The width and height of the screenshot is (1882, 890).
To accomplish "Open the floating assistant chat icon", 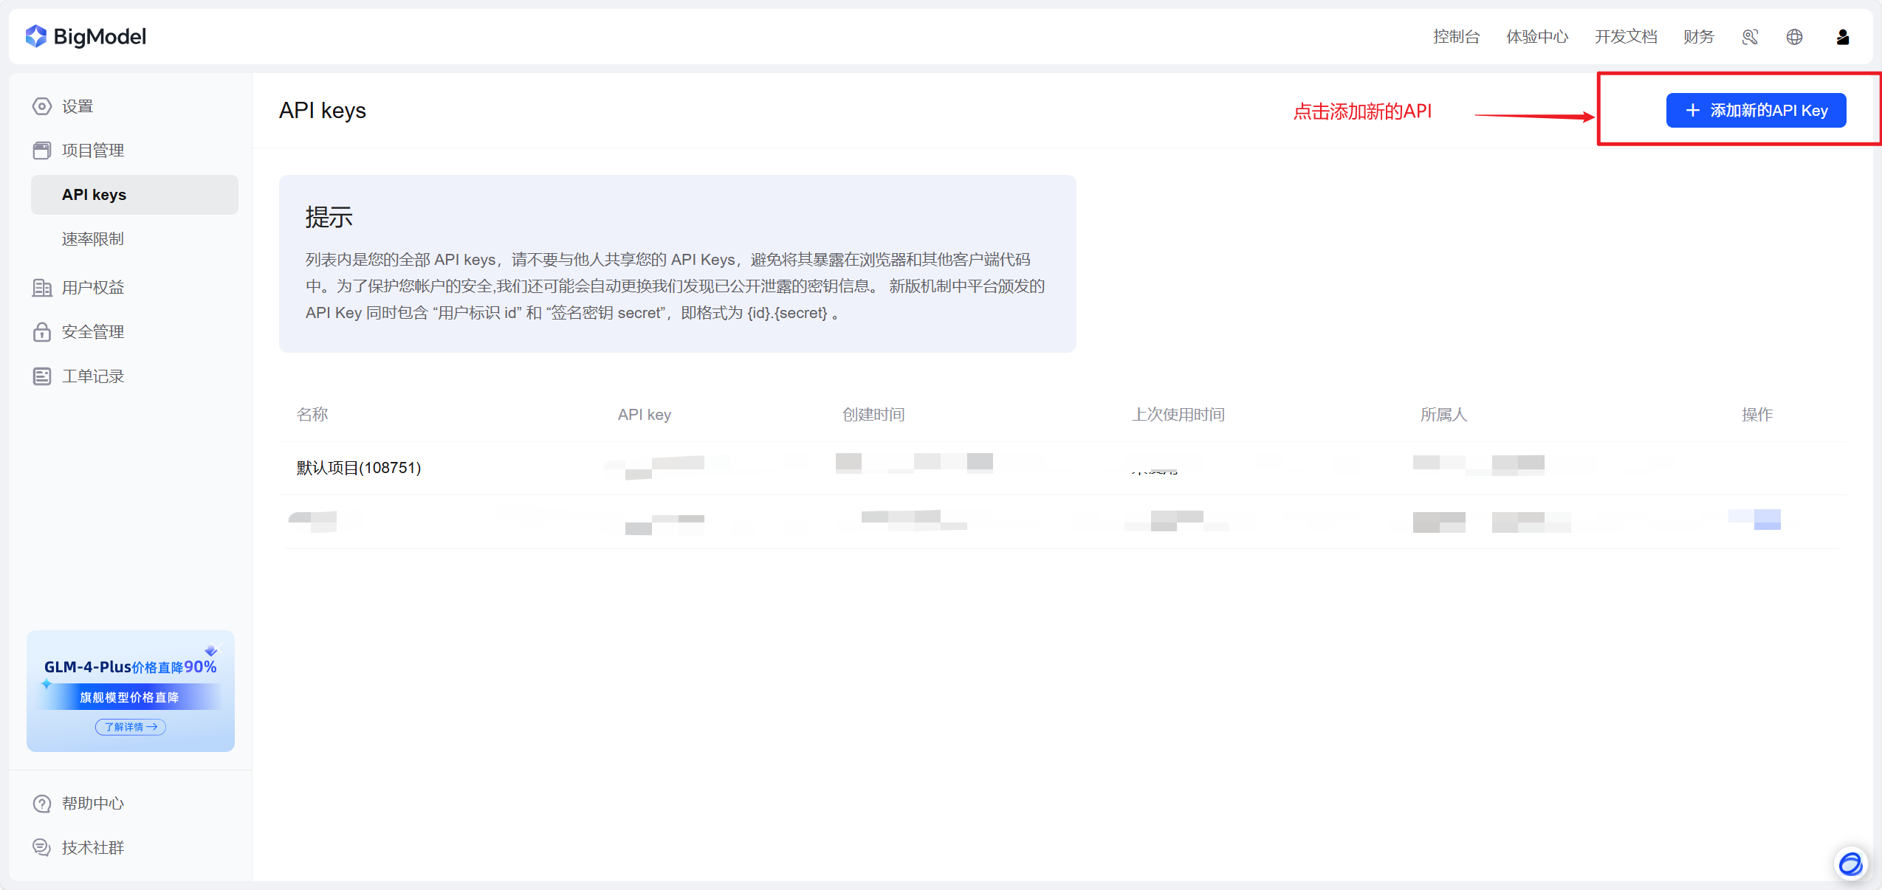I will 1850,863.
